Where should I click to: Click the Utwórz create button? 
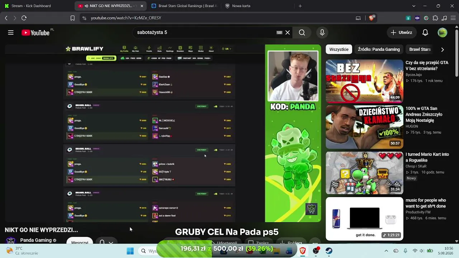pos(402,33)
